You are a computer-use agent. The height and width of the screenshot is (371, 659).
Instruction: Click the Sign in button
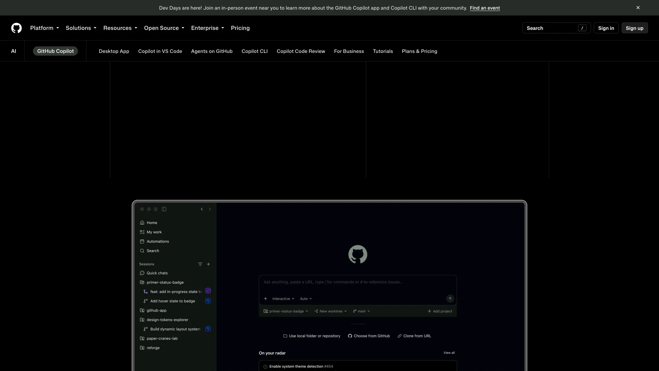tap(606, 28)
